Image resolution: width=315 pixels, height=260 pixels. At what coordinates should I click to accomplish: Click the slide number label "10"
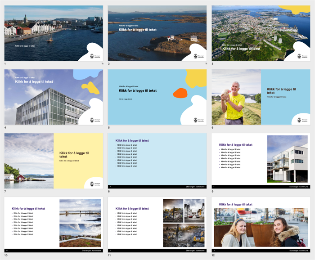(x=6, y=255)
